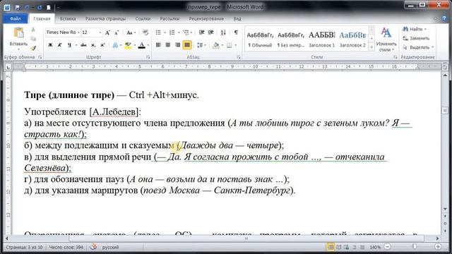This screenshot has height=254, width=452.
Task: Click the Subscript x₂ icon
Action: pos(93,45)
